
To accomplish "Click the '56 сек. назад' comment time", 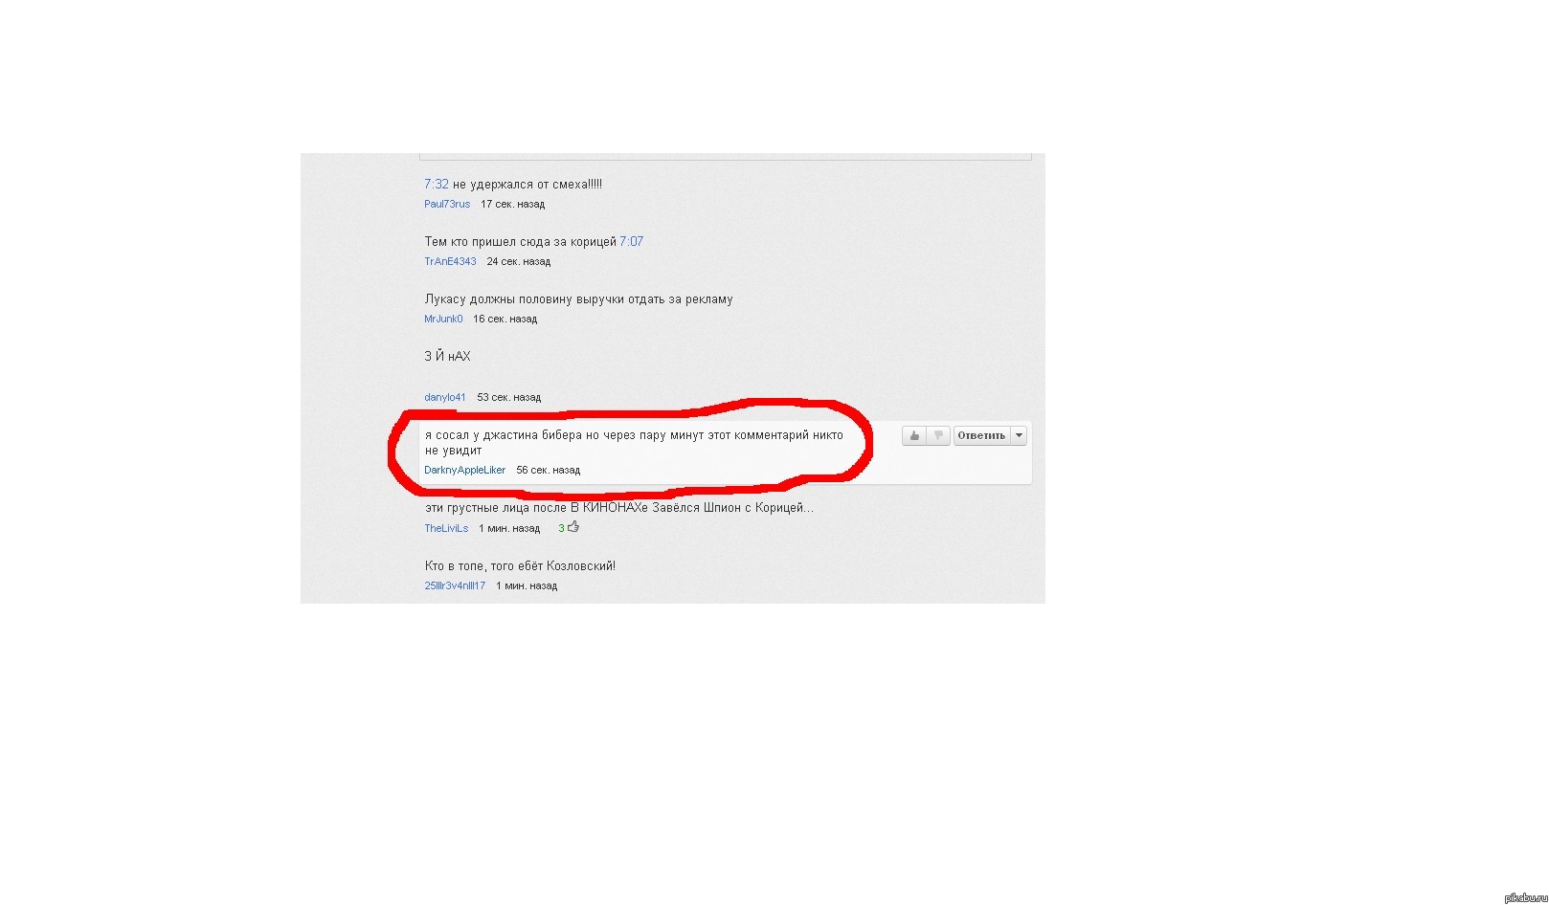I will [548, 470].
